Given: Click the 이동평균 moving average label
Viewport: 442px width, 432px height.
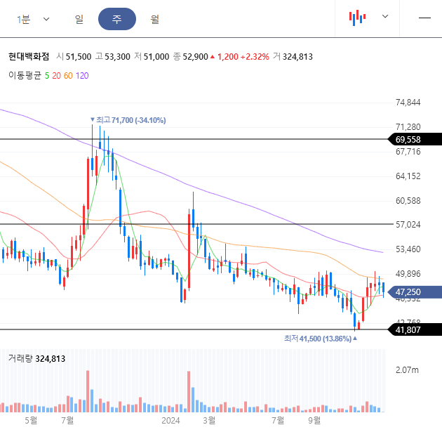Looking at the screenshot, I should tap(25, 75).
